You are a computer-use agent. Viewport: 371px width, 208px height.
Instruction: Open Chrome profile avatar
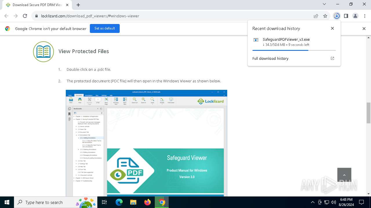(x=355, y=16)
